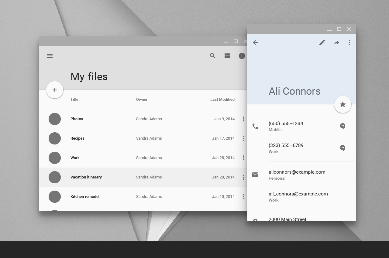Edit contact using the pencil icon
Image resolution: width=389 pixels, height=258 pixels.
click(x=322, y=42)
